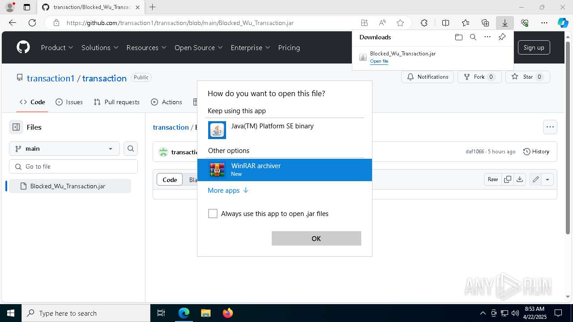This screenshot has height=322, width=573.
Task: Click the Copilot icon
Action: click(x=563, y=23)
